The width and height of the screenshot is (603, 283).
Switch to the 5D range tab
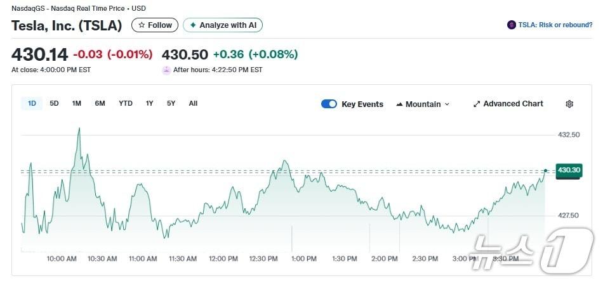pyautogui.click(x=54, y=103)
